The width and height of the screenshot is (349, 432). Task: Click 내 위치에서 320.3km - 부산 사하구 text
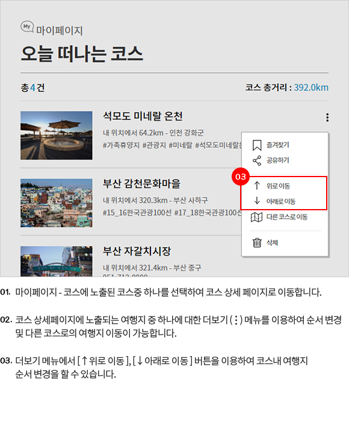coord(155,200)
